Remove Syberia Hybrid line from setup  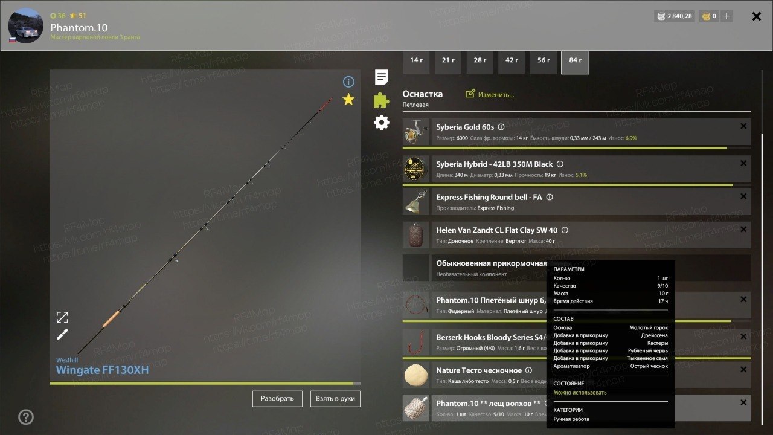point(743,164)
